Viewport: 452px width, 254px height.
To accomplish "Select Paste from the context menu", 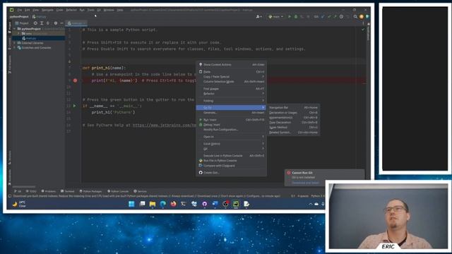I will click(x=231, y=72).
